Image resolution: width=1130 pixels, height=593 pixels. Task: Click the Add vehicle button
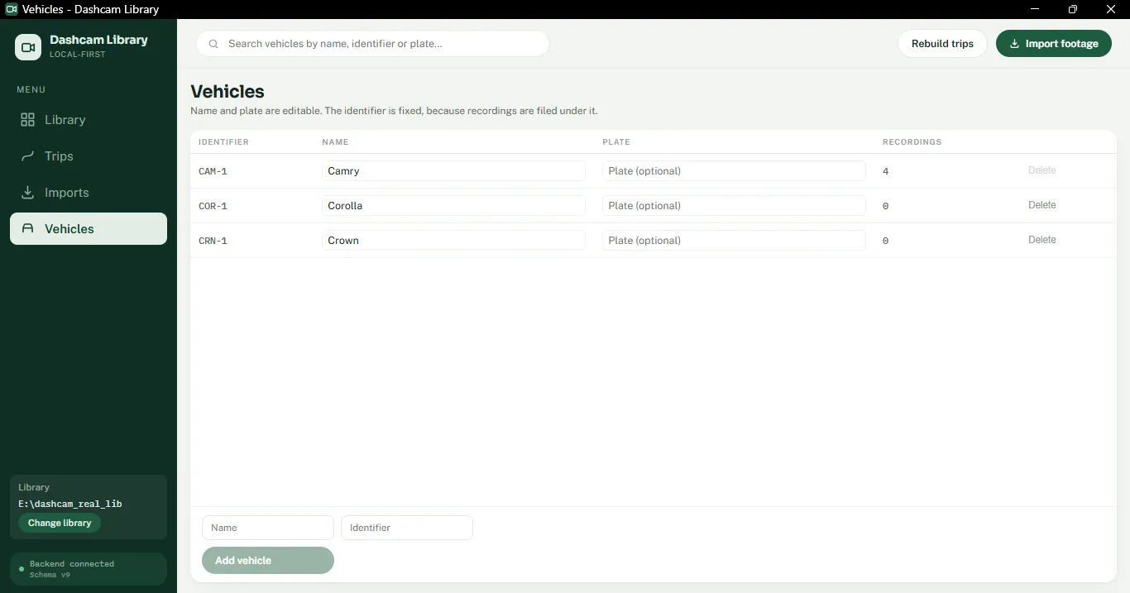[268, 561]
